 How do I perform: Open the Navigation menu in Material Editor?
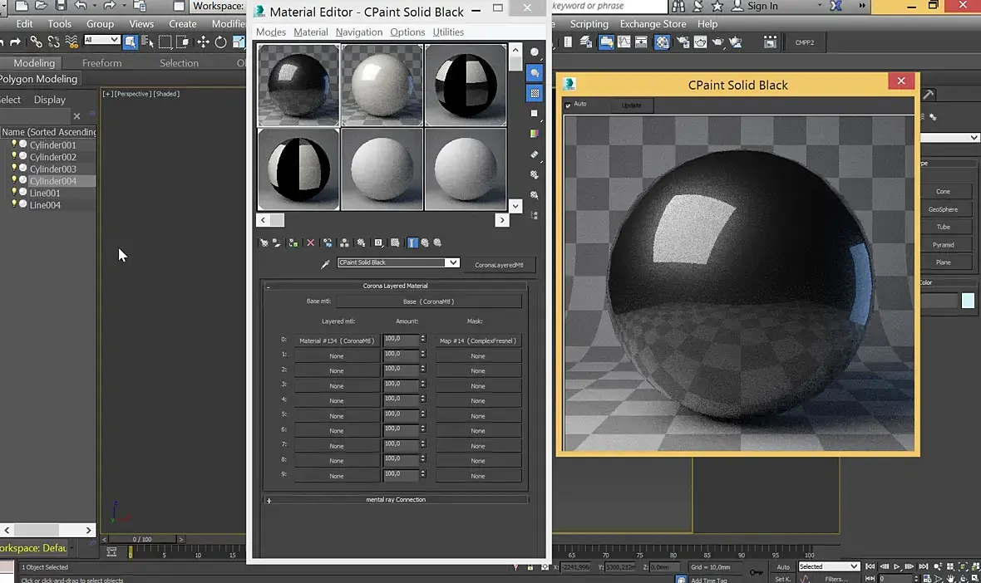[x=359, y=32]
